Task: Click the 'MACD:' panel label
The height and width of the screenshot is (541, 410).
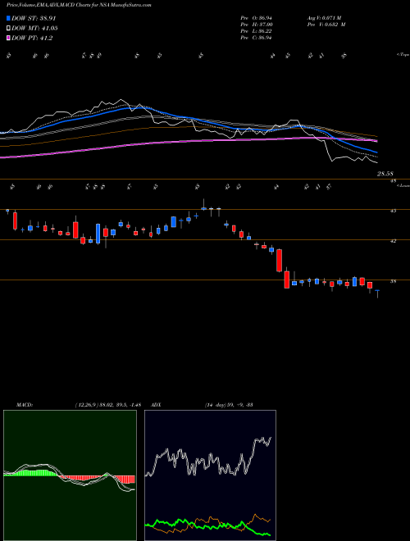Action: (x=24, y=405)
